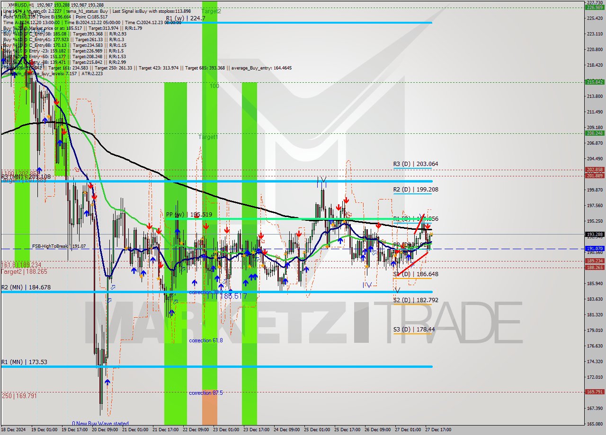Click the 161.8 | 189.234 Fibonacci label

pos(21,265)
